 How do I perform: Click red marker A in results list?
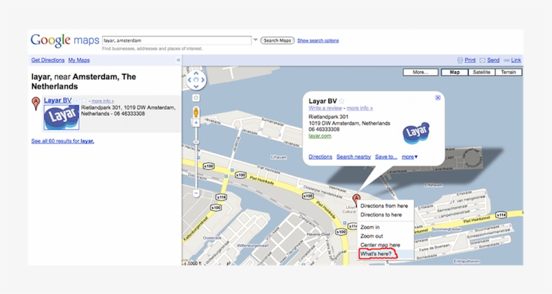(36, 103)
